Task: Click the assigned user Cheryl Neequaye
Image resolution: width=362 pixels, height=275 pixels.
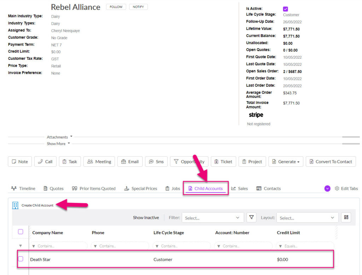Action: pyautogui.click(x=65, y=31)
